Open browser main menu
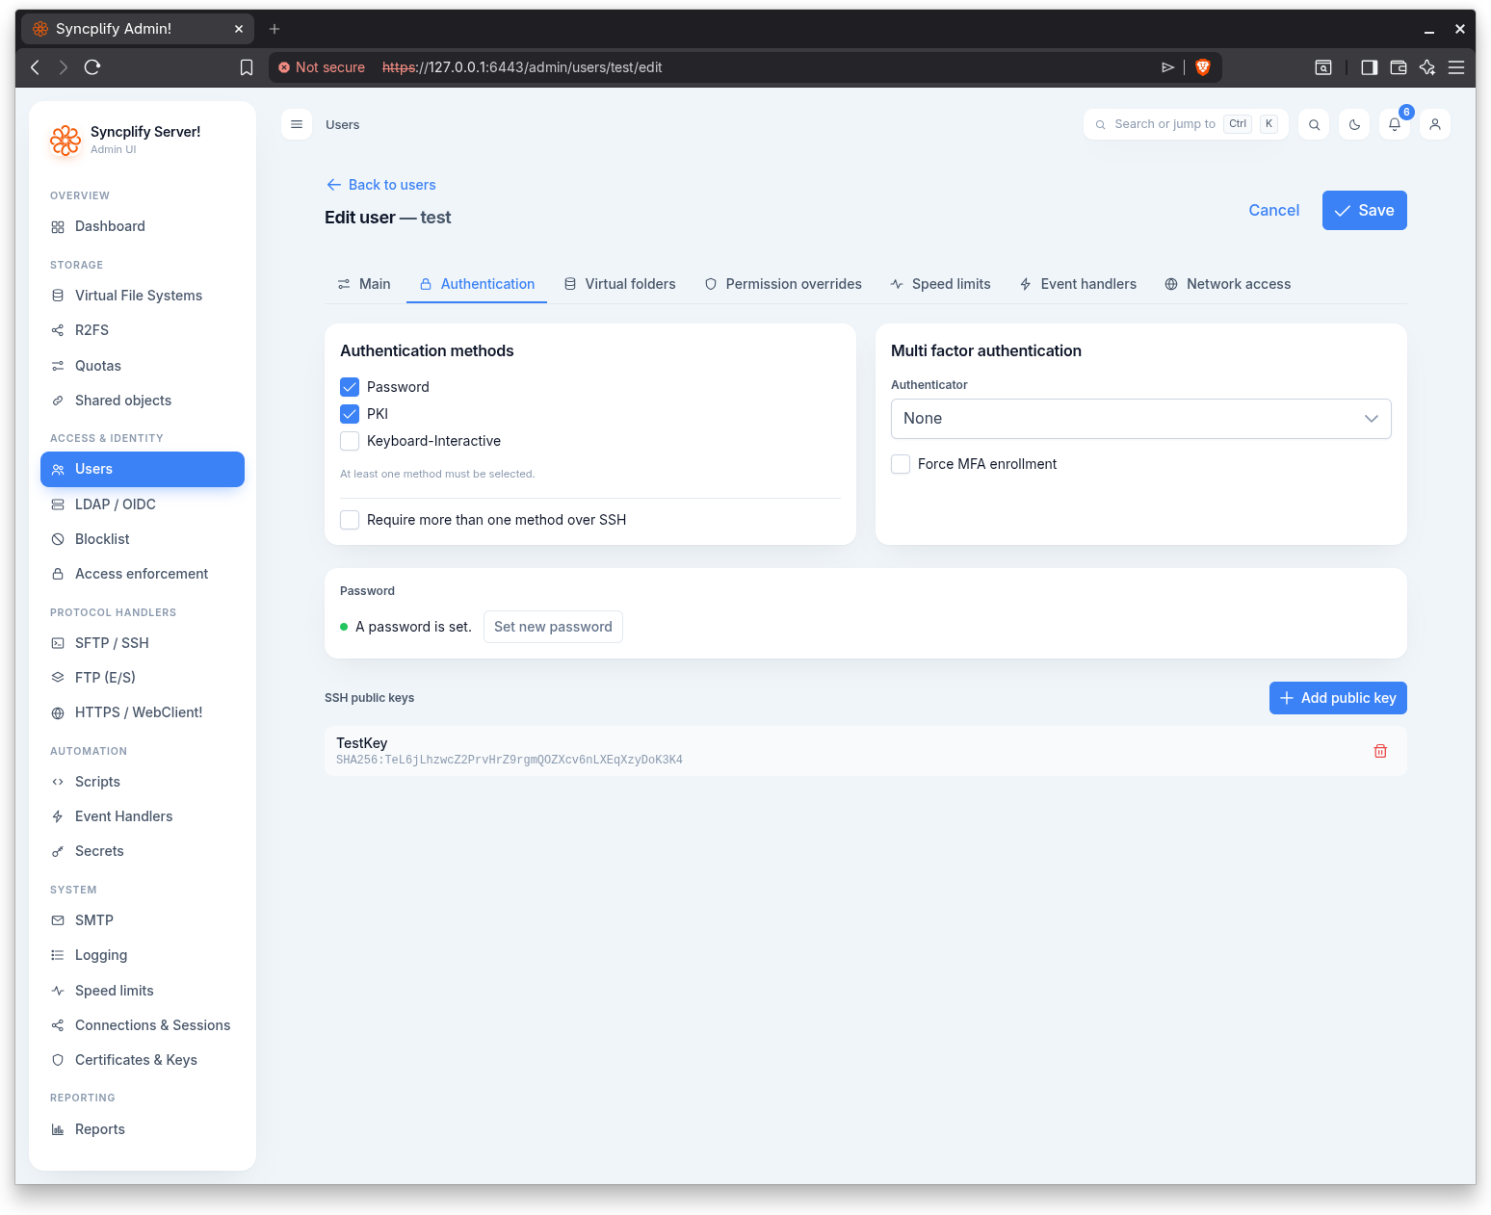This screenshot has width=1491, height=1215. pos(1456,67)
